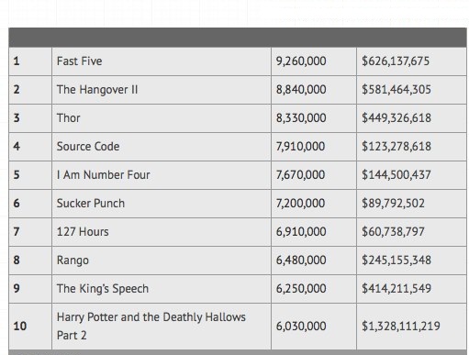The width and height of the screenshot is (469, 355).
Task: Click the 127 Hours title
Action: click(83, 232)
